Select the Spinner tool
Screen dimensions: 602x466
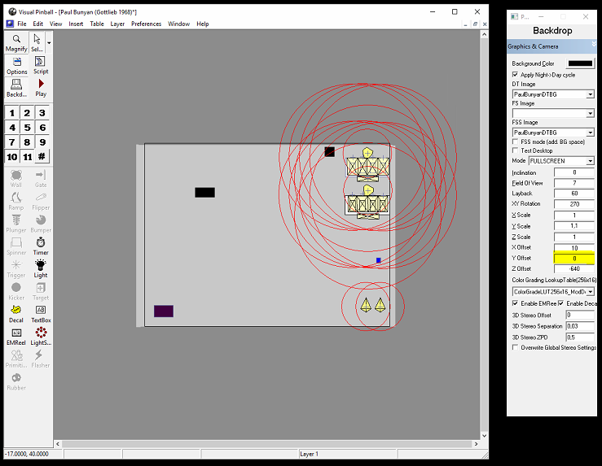coord(16,246)
